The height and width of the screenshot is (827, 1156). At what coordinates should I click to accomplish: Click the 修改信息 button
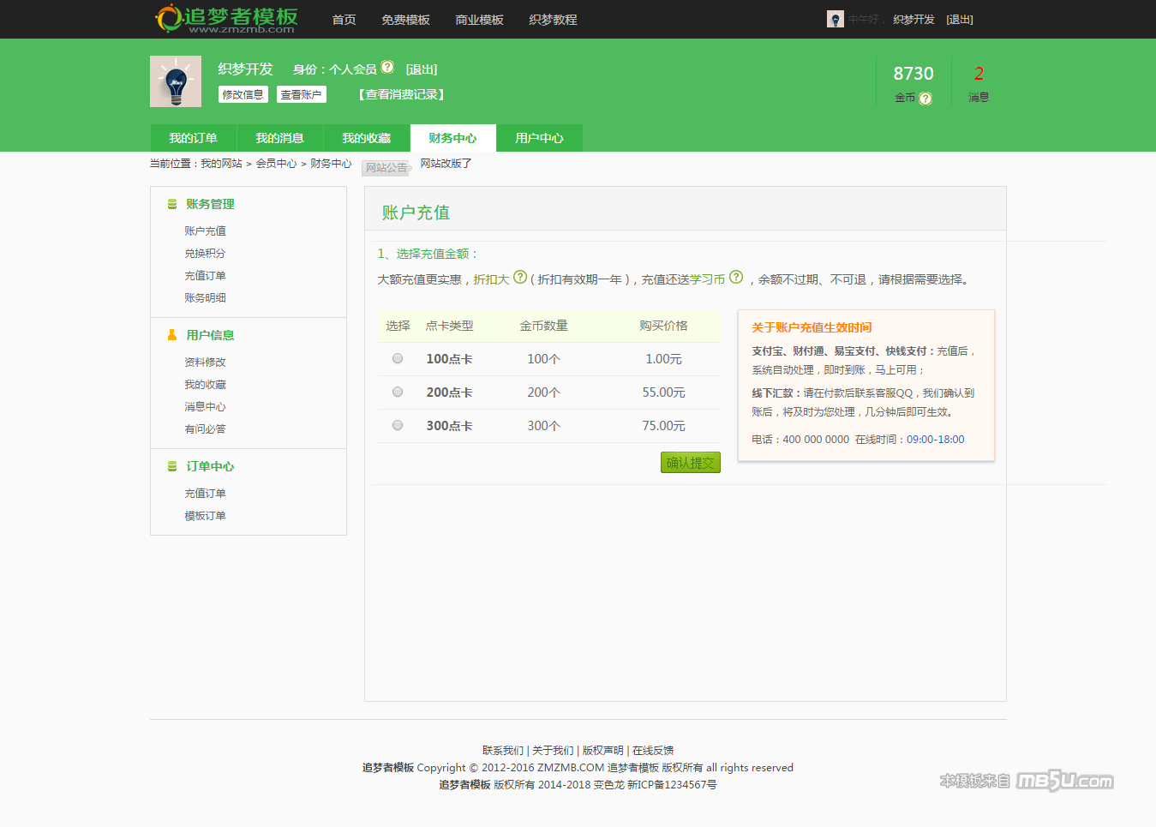[x=243, y=94]
